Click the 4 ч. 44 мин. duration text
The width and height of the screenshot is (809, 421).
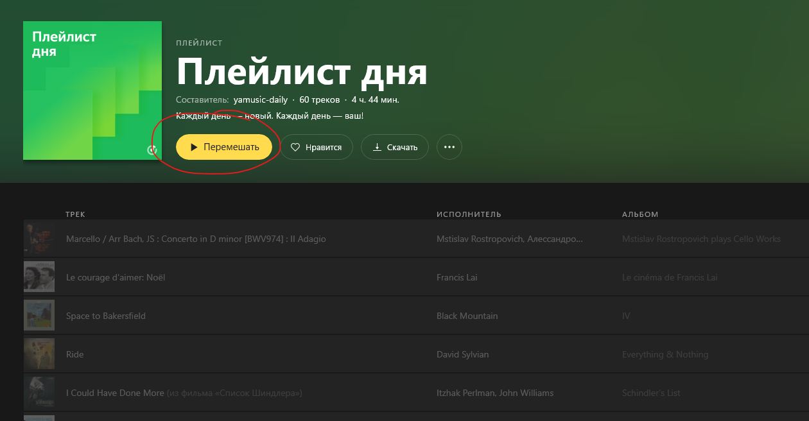[x=376, y=100]
